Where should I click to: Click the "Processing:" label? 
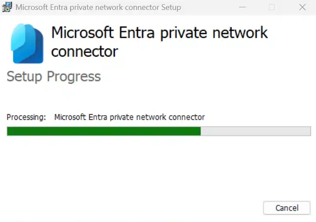(x=26, y=117)
